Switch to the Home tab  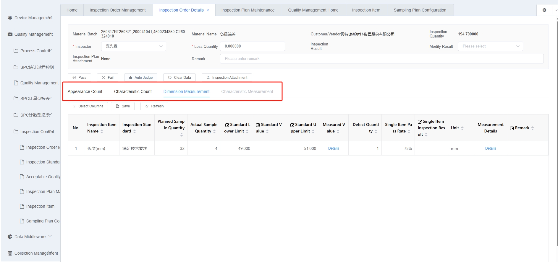click(x=72, y=10)
